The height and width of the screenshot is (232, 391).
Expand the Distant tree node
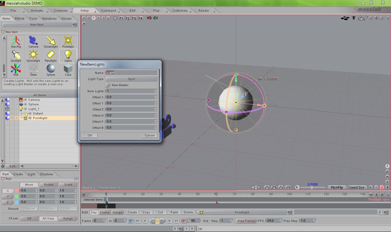[x=30, y=114]
